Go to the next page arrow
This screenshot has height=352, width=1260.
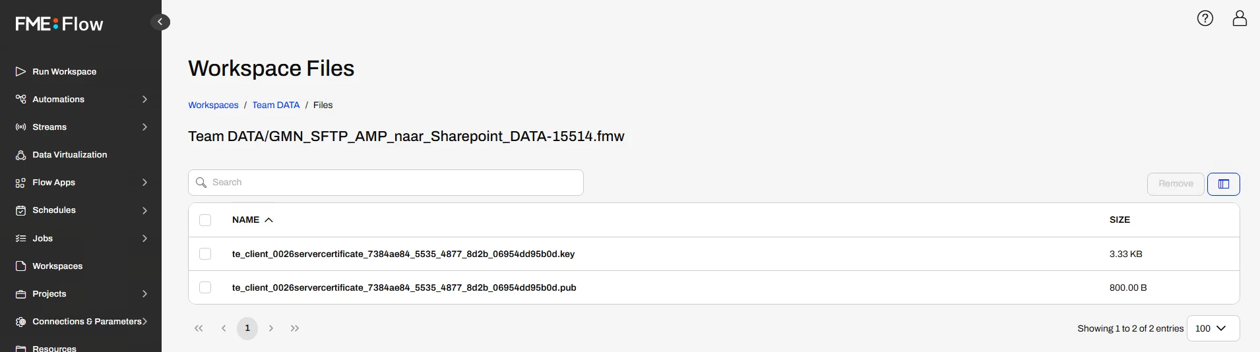point(271,328)
